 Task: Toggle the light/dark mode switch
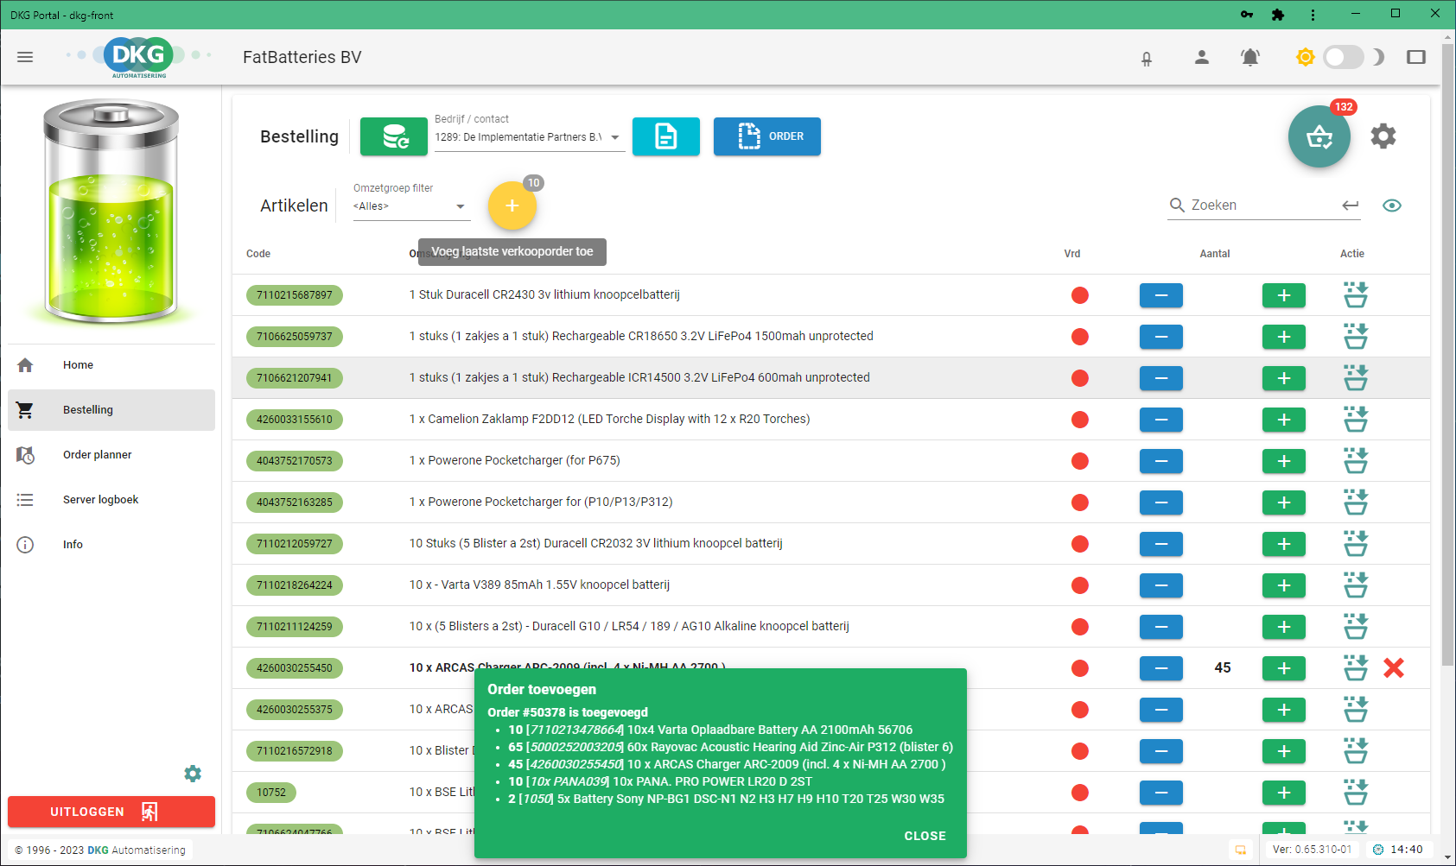coord(1344,57)
